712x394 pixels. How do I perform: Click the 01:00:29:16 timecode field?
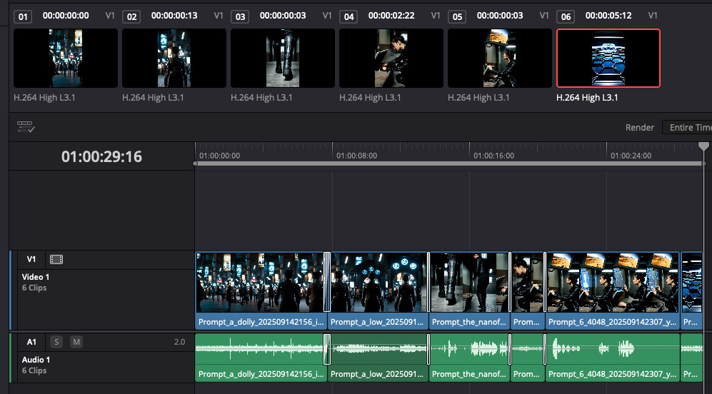pos(101,156)
